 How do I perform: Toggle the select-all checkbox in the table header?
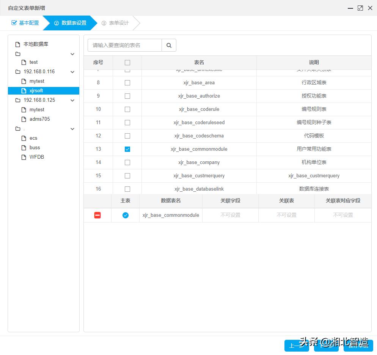(127, 63)
